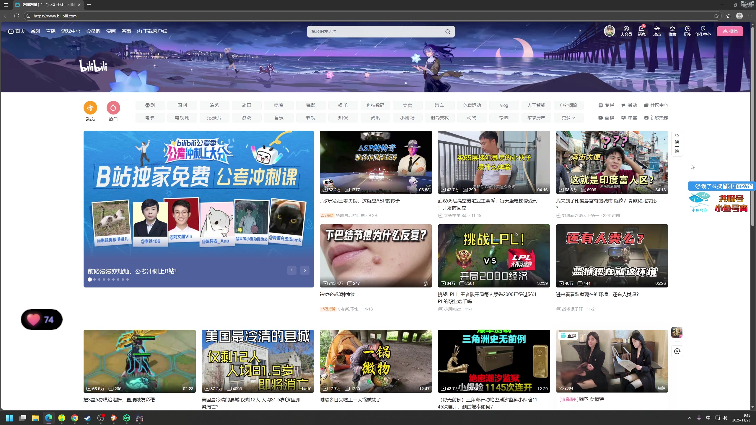Open the 历史 clock history icon
Screen dimensions: 756x425
click(x=688, y=29)
